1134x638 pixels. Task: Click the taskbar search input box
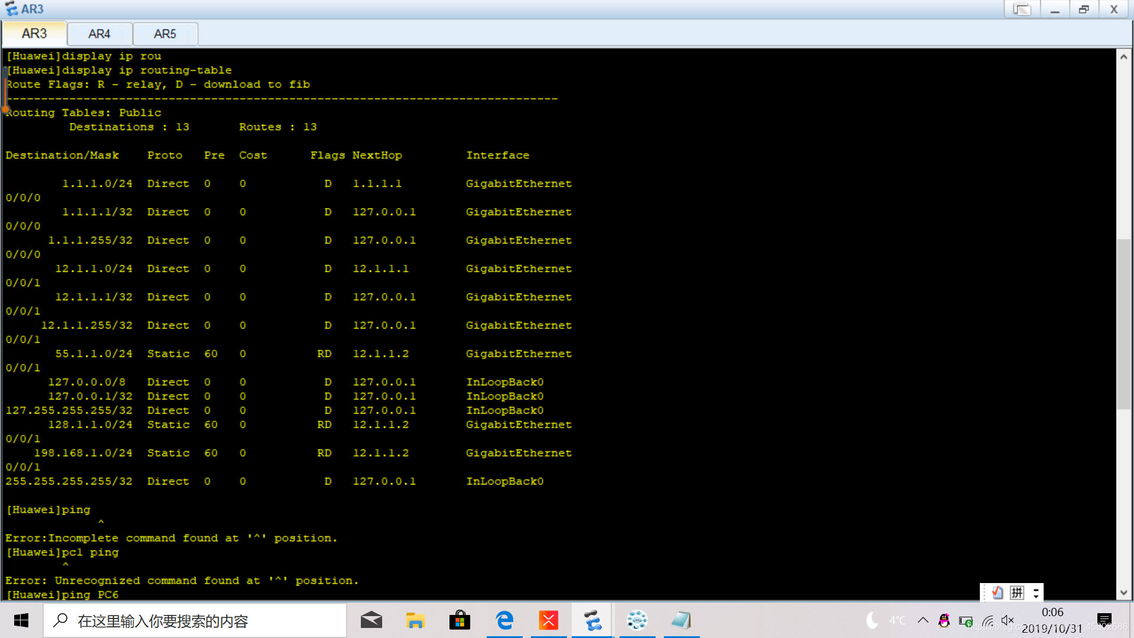195,621
